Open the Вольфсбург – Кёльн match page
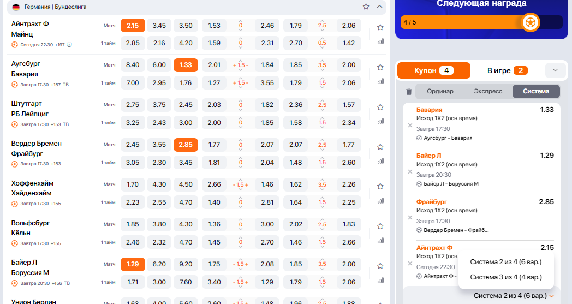 pyautogui.click(x=30, y=228)
